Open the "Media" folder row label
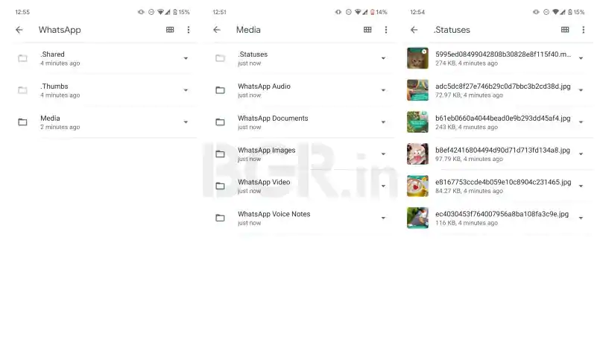 50,119
